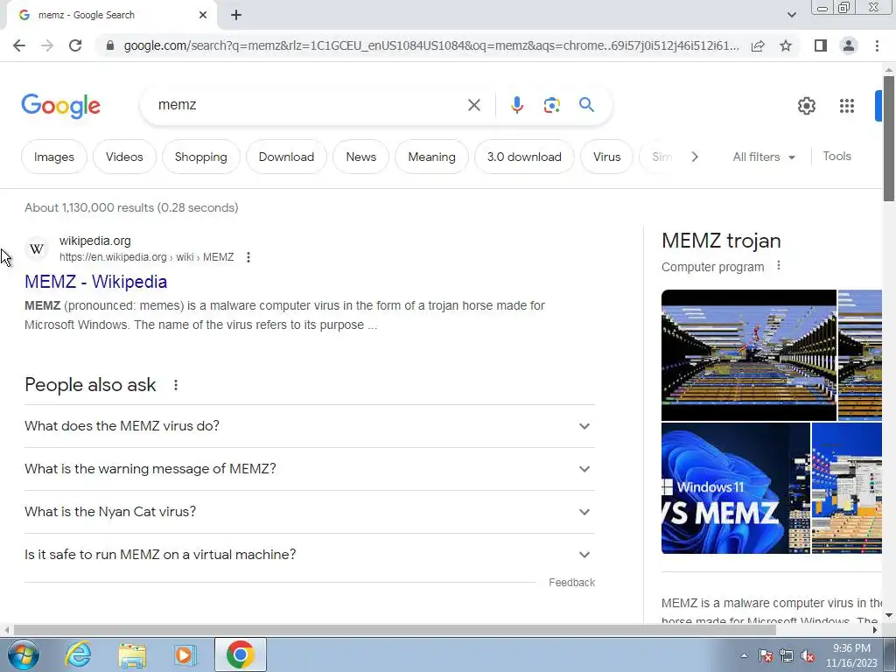This screenshot has width=896, height=672.
Task: Expand safe to run MEMZ question
Action: 309,555
